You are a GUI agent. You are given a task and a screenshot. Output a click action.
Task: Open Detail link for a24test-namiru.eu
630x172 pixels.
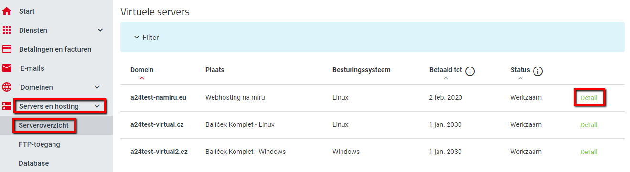(x=588, y=98)
